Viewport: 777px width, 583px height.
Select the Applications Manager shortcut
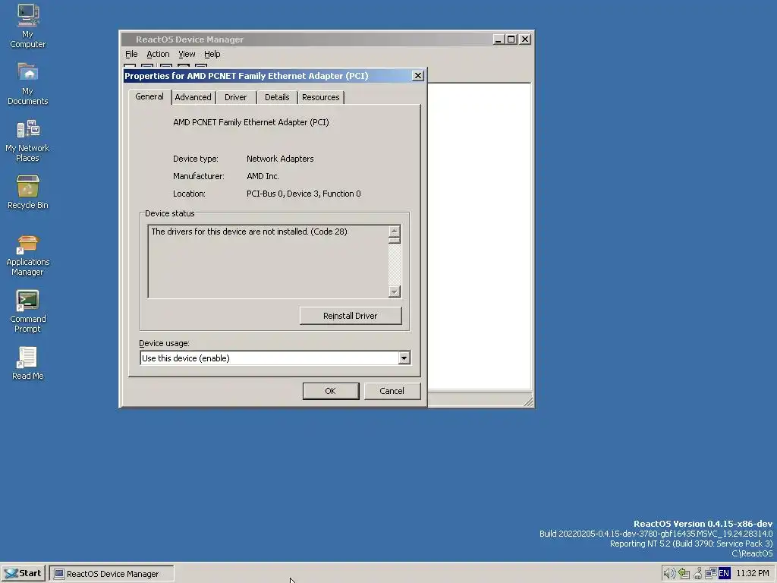coord(28,255)
